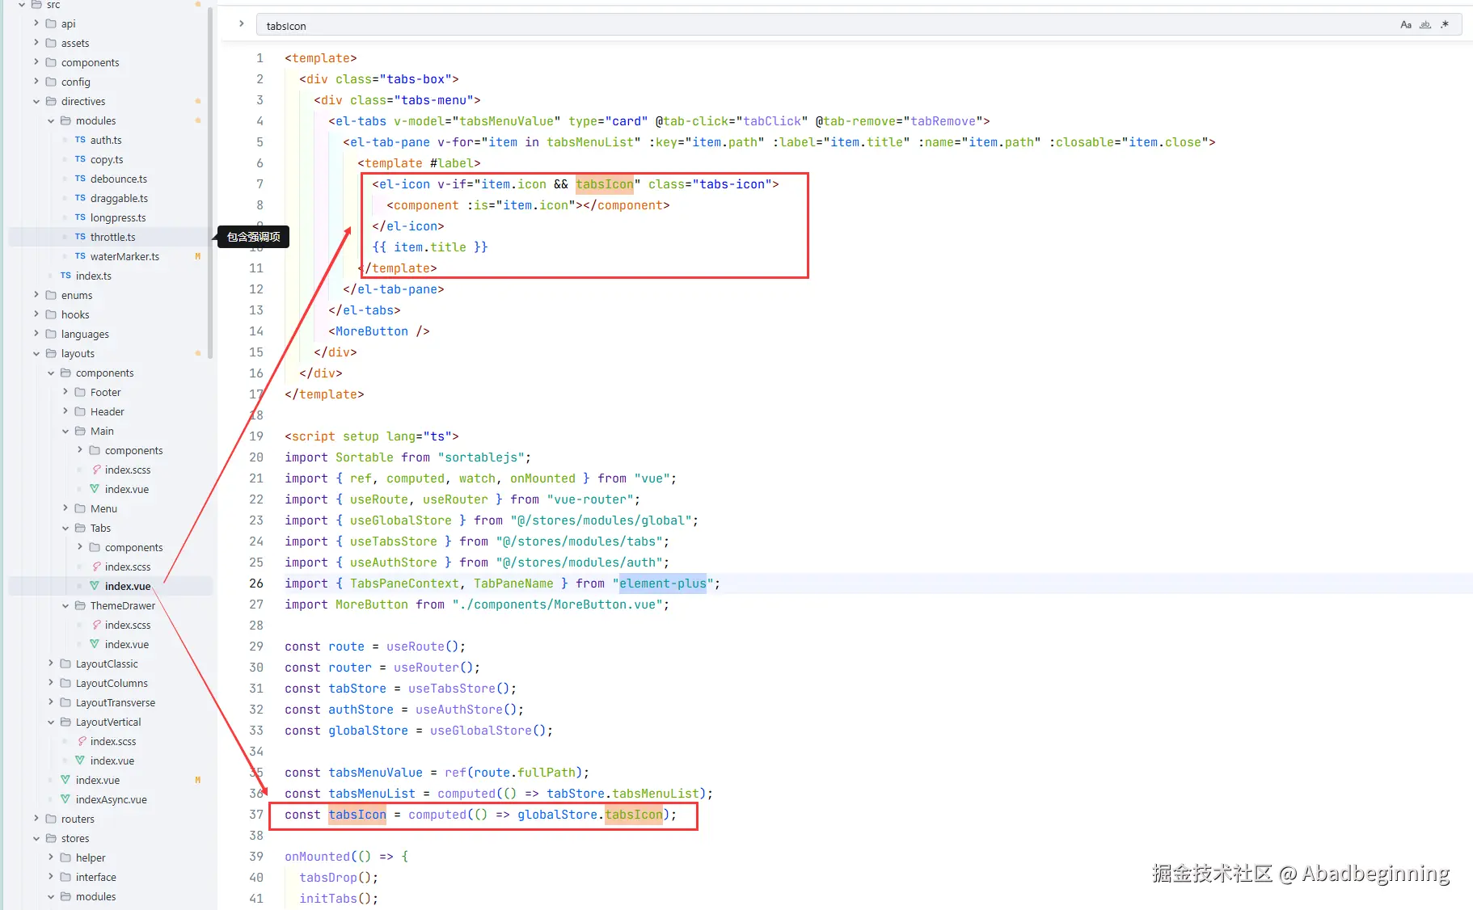Click the TS icon beside longpress.ts
The image size is (1473, 910).
coord(80,217)
